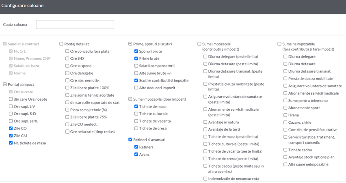Enable Zile somaj tehnic acordate
The image size is (346, 183).
point(67,95)
